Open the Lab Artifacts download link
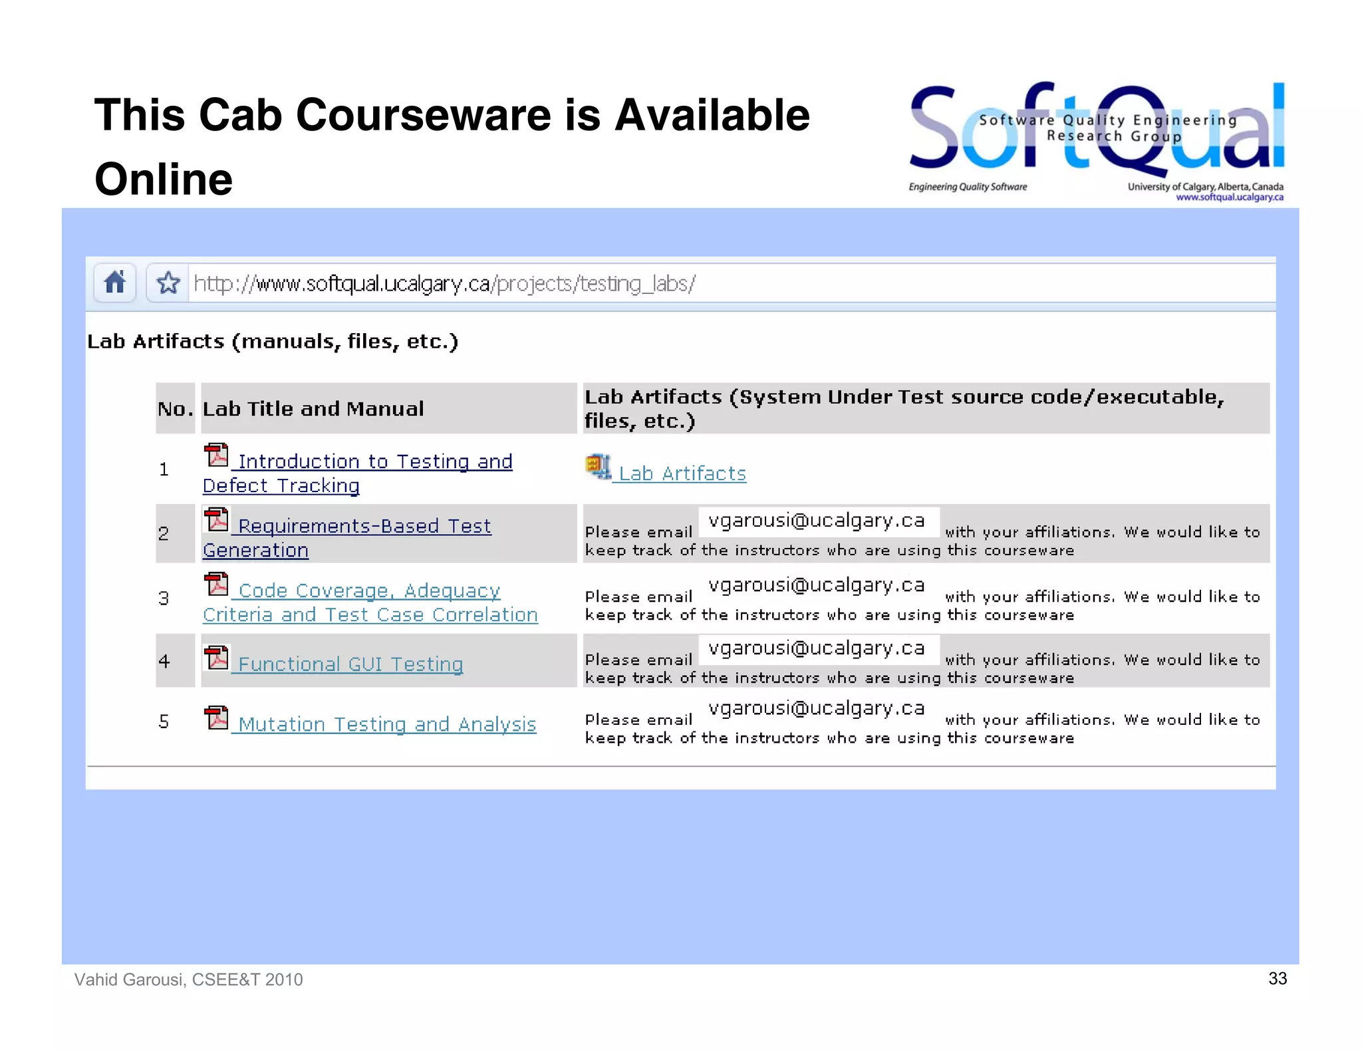 [x=682, y=473]
